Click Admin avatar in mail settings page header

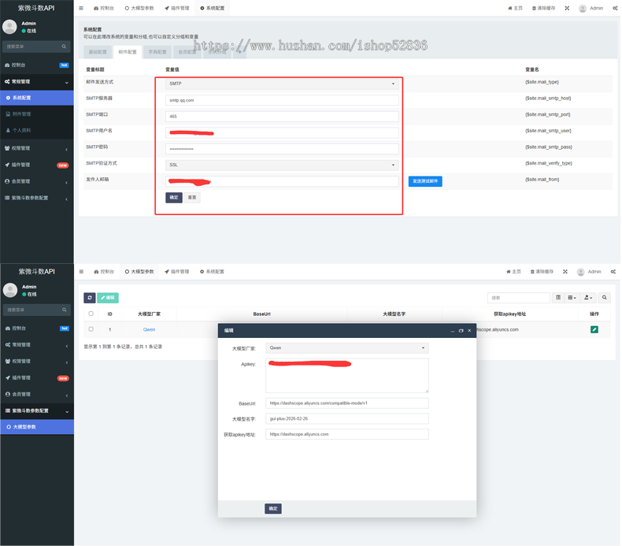click(x=583, y=9)
